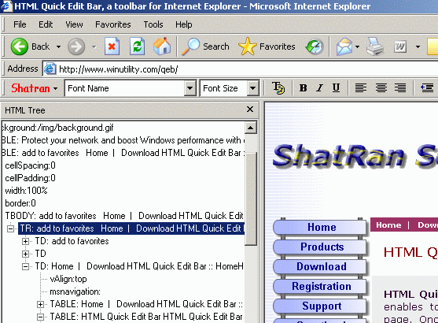Viewport: 438px width, 323px height.
Task: Open browsing History icon
Action: tap(315, 46)
